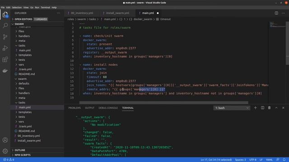The width and height of the screenshot is (289, 162).
Task: Open the Run menu
Action: [37, 8]
